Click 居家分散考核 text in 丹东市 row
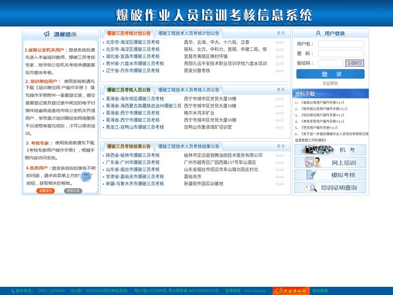393x295 pixels. pyautogui.click(x=197, y=70)
